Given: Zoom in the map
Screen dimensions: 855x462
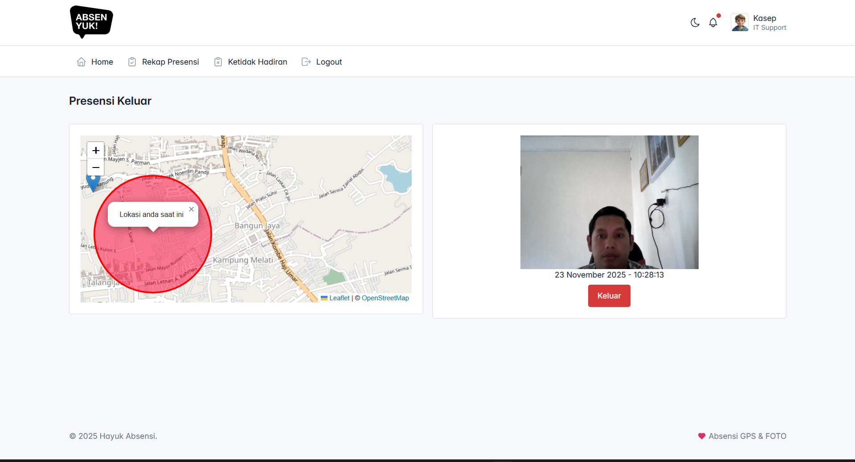Looking at the screenshot, I should click(x=95, y=151).
